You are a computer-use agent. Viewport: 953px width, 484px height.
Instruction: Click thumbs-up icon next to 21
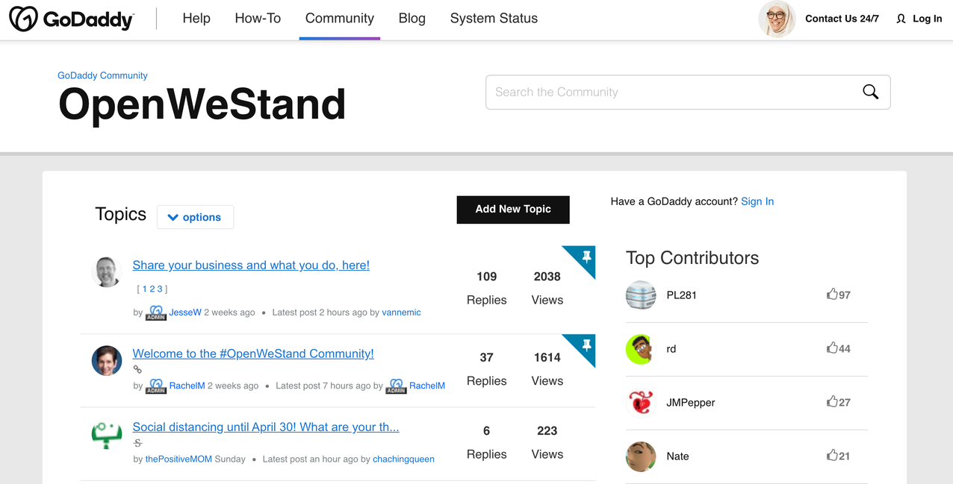832,456
